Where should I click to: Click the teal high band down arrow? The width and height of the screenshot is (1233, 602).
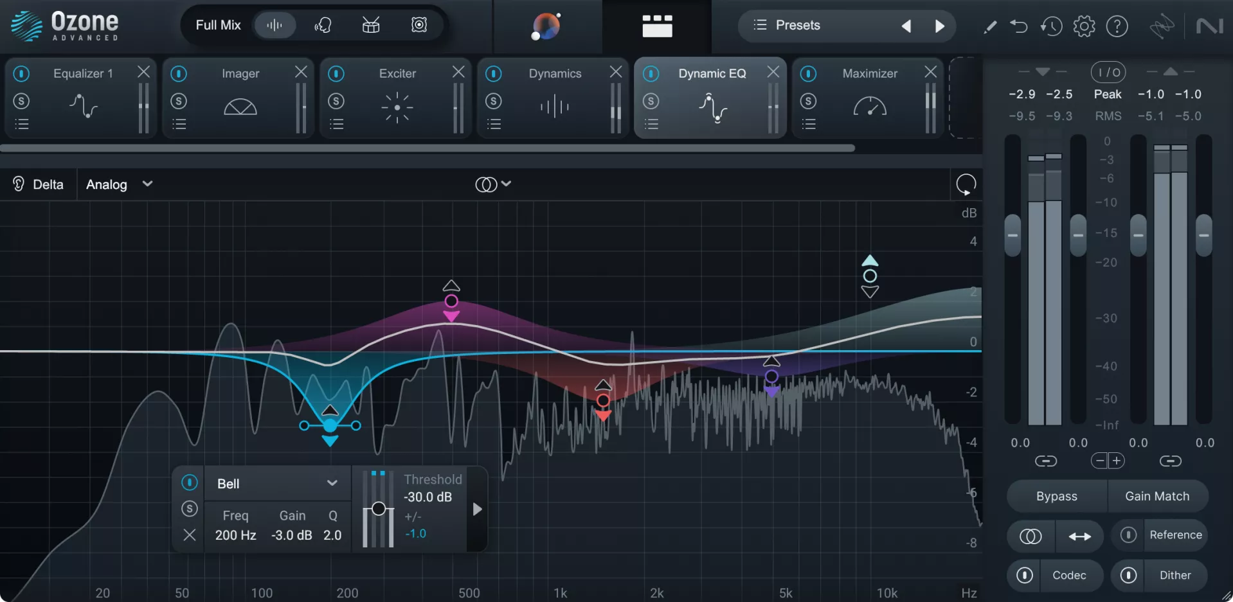pos(870,292)
